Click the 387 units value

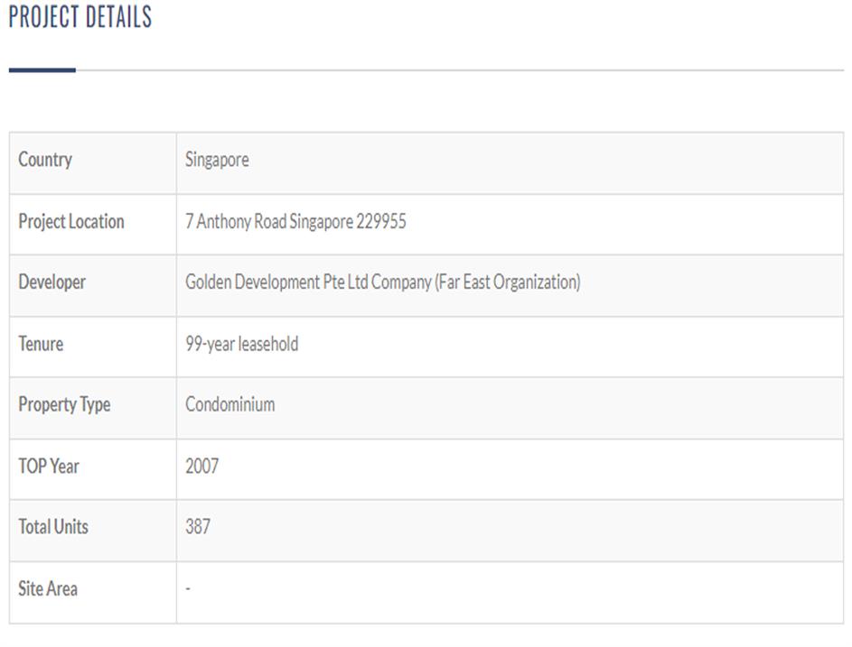point(198,526)
